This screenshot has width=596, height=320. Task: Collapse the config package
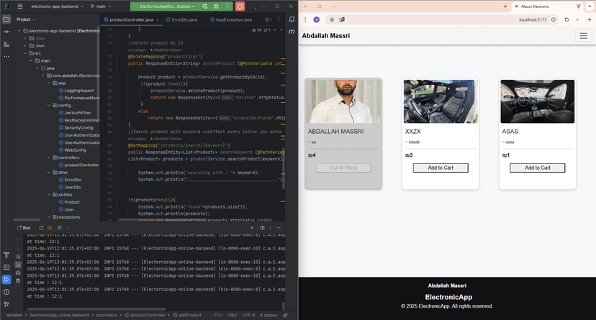49,105
